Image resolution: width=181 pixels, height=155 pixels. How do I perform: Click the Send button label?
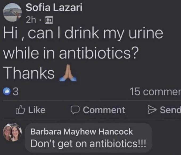170,110
